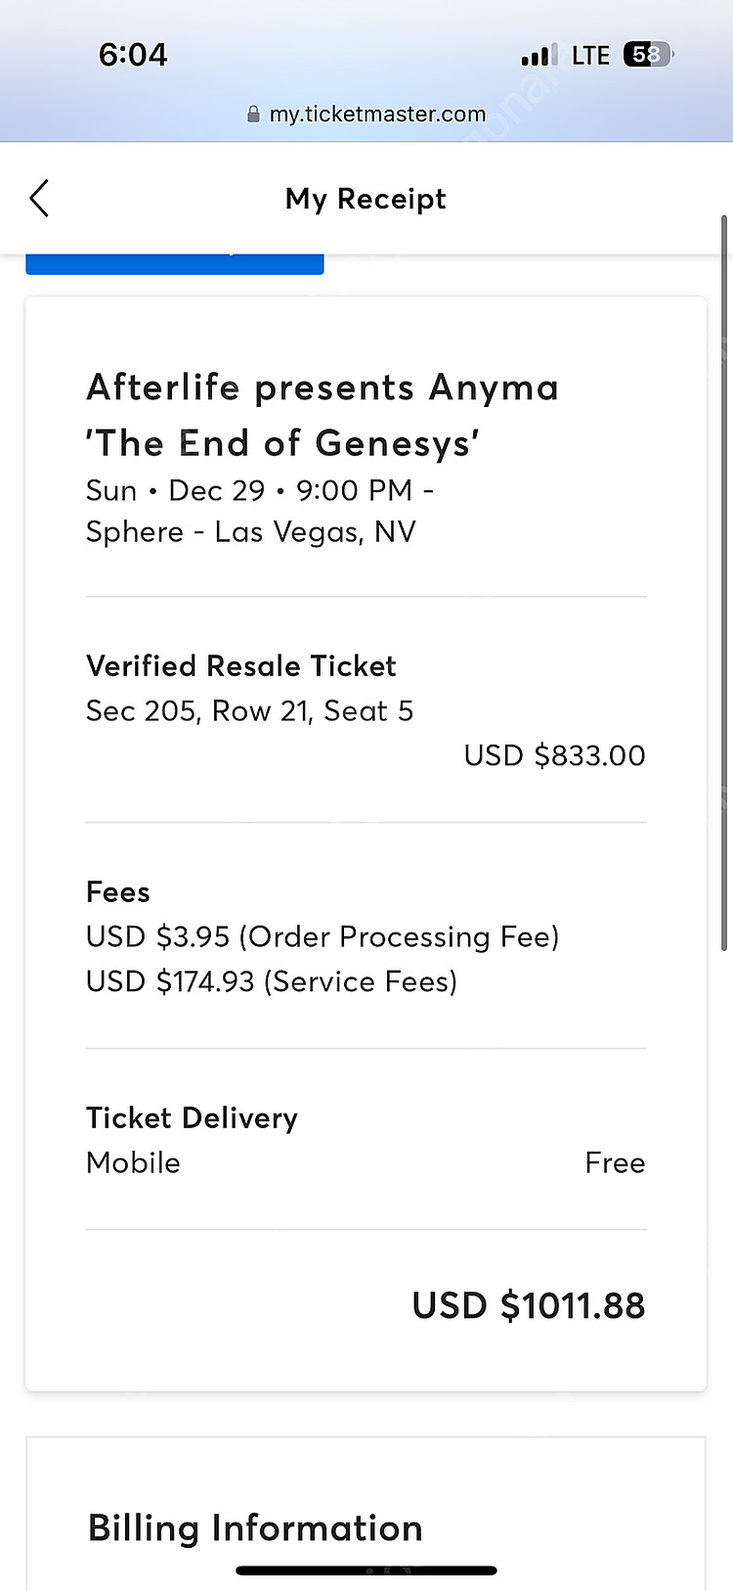Tap the Sec 205, Row 21, Seat 5 text
This screenshot has height=1591, width=733.
[x=249, y=711]
